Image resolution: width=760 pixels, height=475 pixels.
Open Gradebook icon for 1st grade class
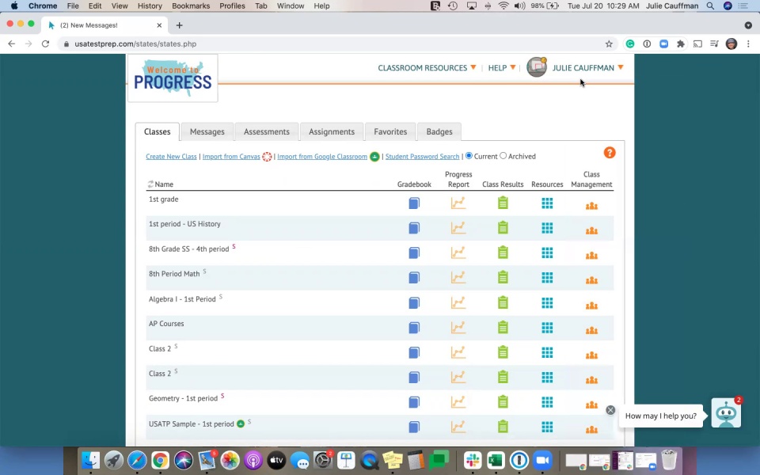[x=414, y=203]
